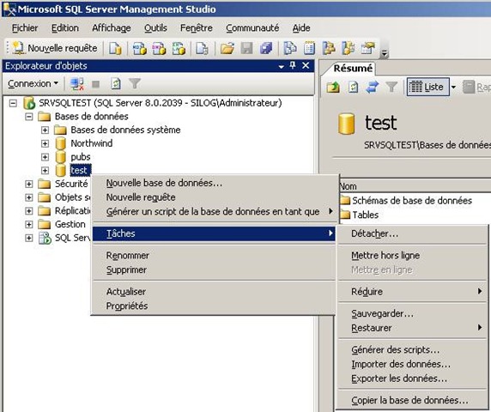Click the filter funnel in Résumé toolbar
Image resolution: width=491 pixels, height=412 pixels.
(391, 87)
